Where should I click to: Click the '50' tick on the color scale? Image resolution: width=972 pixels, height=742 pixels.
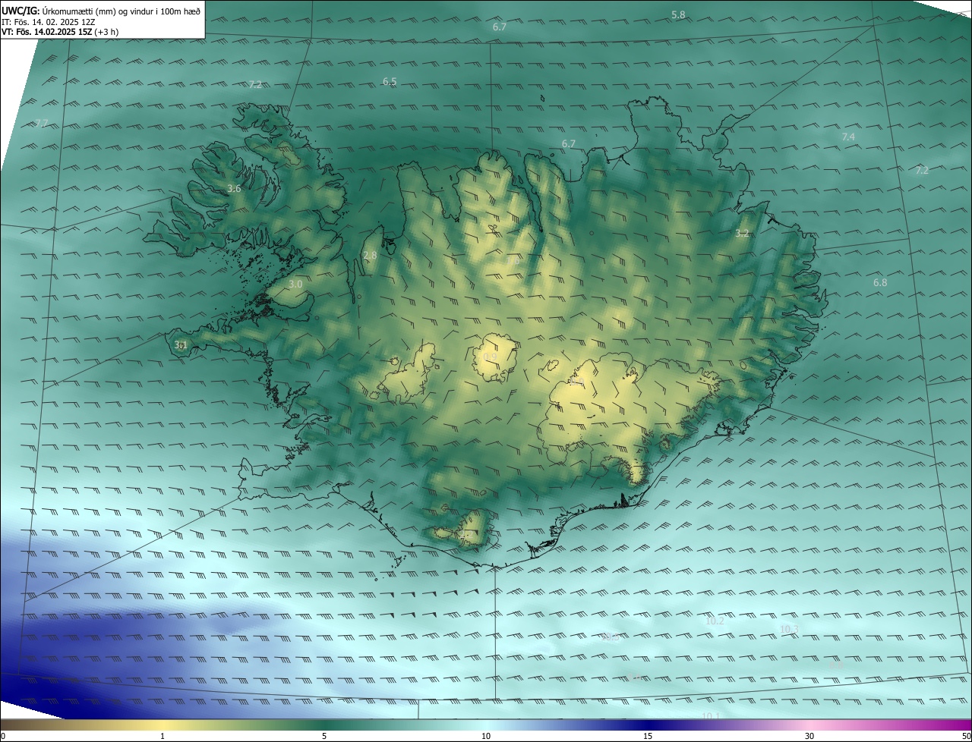(966, 736)
